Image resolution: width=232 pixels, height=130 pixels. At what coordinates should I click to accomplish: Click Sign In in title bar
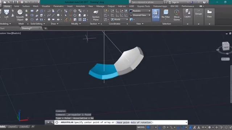click(175, 2)
